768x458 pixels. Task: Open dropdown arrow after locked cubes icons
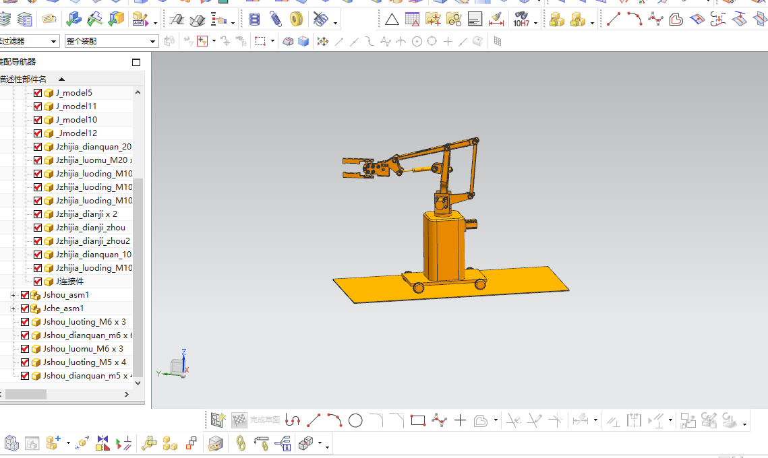pos(592,23)
